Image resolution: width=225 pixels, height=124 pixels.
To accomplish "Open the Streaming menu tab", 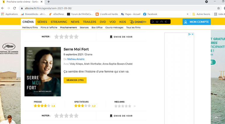I will pyautogui.click(x=59, y=22).
